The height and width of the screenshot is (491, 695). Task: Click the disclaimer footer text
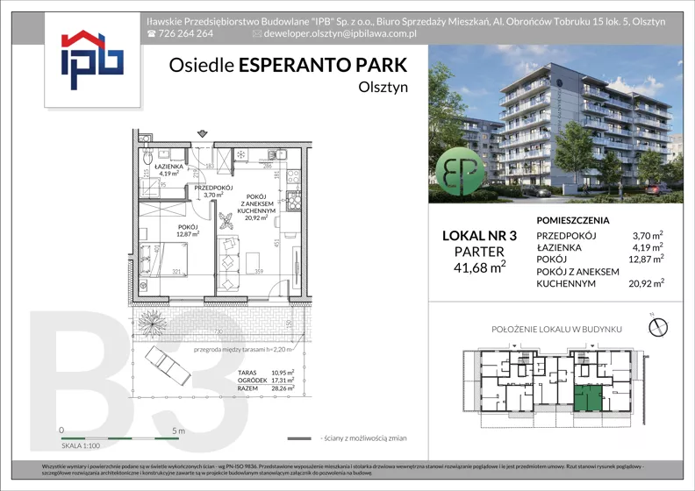point(344,470)
